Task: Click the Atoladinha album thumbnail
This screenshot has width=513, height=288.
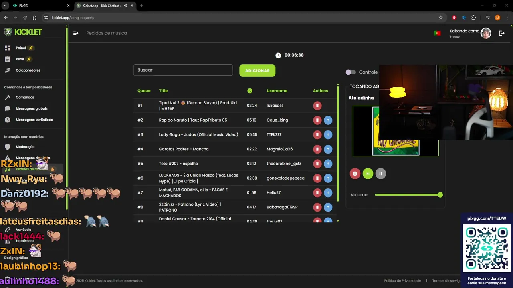Action: (396, 131)
